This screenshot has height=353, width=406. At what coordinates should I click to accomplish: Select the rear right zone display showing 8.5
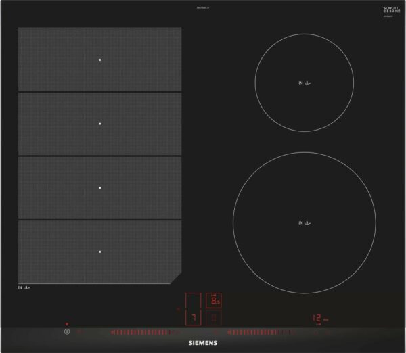[214, 300]
